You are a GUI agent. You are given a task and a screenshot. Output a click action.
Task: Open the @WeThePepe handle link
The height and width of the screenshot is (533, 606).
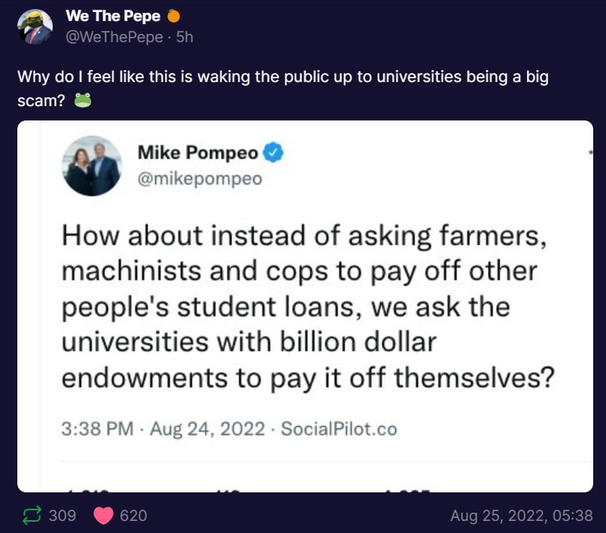tap(114, 37)
